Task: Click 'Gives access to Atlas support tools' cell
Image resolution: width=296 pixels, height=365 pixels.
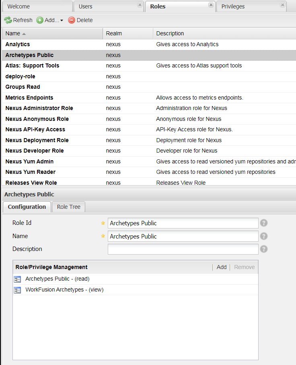Action: tap(199, 65)
